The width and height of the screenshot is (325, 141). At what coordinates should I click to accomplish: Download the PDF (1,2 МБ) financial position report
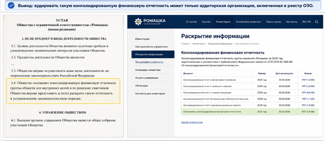(308, 80)
